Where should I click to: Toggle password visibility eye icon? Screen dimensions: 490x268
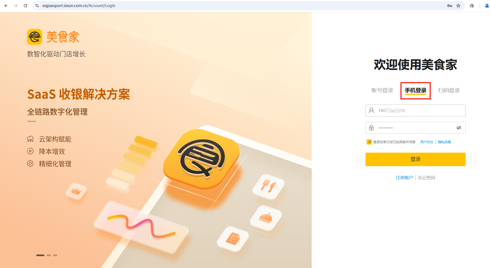point(459,128)
